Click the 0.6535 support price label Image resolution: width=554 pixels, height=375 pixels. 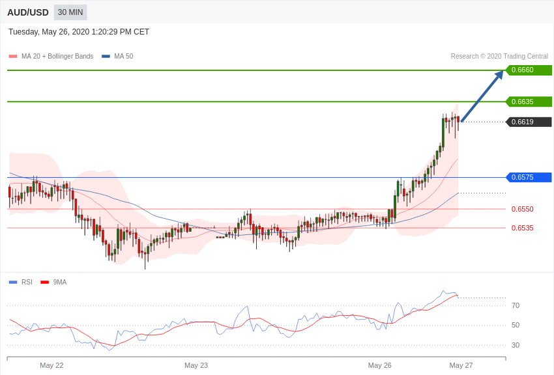tap(522, 228)
